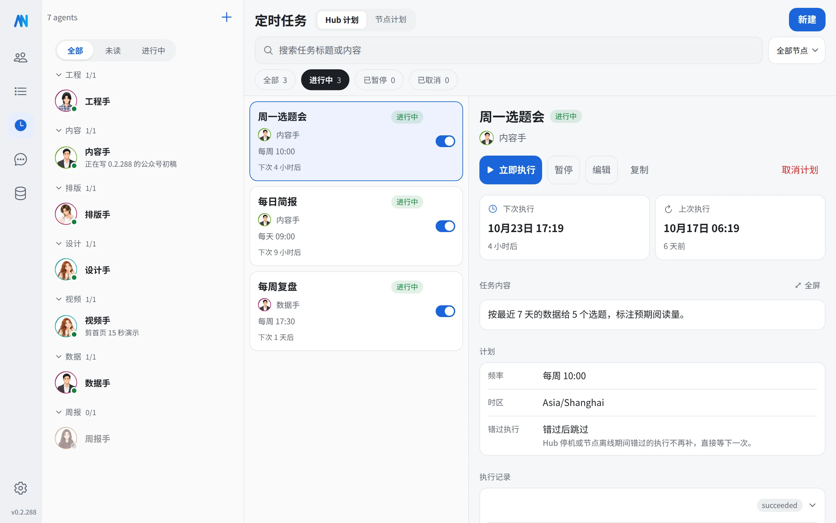Open the chat bubble icon in sidebar
This screenshot has width=836, height=523.
(x=20, y=160)
